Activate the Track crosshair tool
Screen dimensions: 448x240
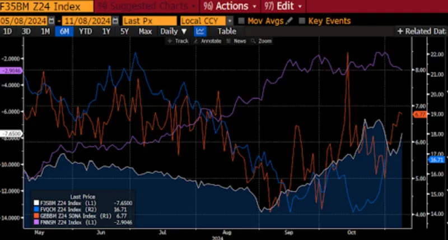pos(179,41)
